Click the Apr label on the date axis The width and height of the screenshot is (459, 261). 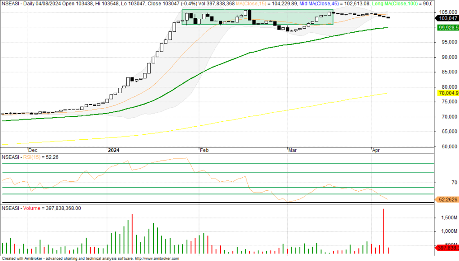(x=377, y=151)
